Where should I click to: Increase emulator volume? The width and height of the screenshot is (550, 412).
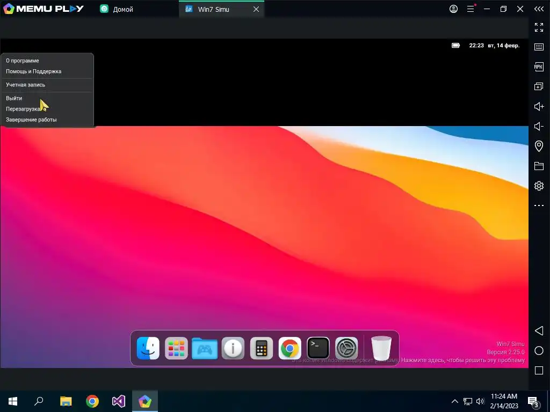point(539,106)
